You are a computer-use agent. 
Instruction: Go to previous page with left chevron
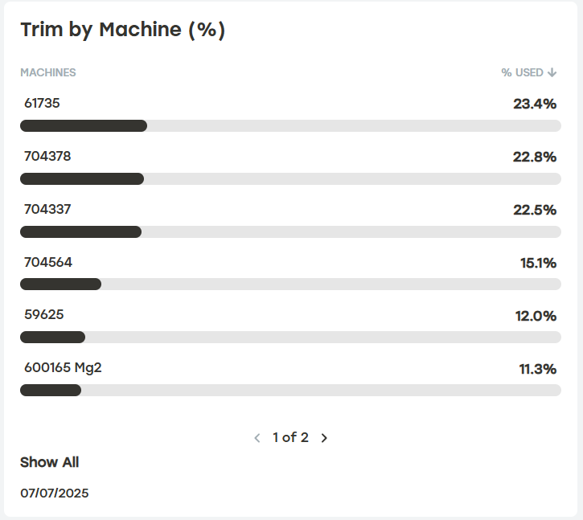coord(257,438)
